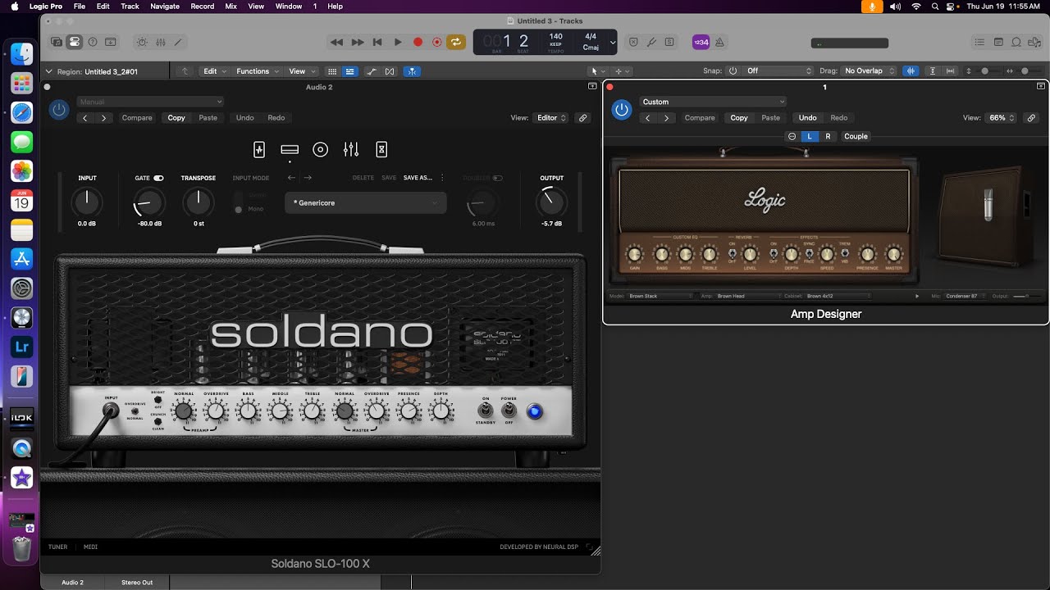Open the TUNER in Soldano footer

[x=57, y=547]
